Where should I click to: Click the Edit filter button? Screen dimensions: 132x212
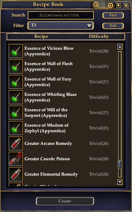pyautogui.click(x=113, y=26)
